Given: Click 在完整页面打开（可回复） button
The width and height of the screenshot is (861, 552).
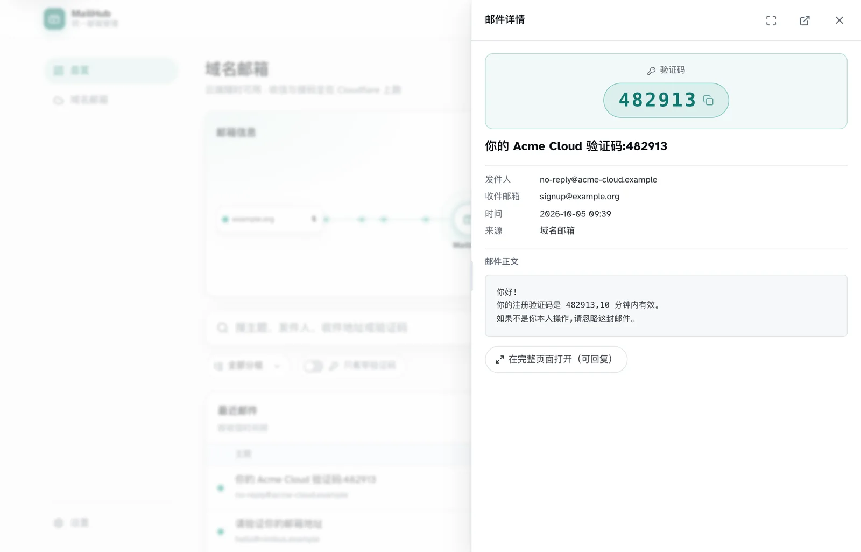Looking at the screenshot, I should pos(556,359).
